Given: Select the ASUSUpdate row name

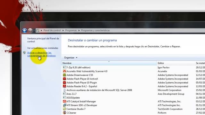Looking at the screenshot, I should click(x=73, y=98).
